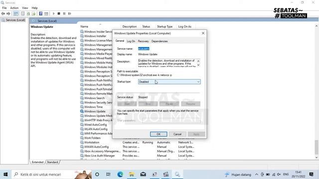Open the Properties toolbar icon
The height and width of the screenshot is (179, 319).
[x=23, y=13]
